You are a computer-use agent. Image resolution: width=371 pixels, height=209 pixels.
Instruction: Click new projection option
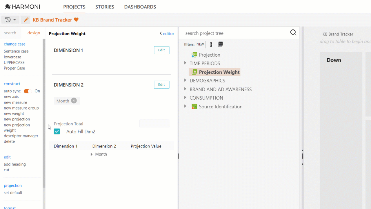(x=17, y=119)
